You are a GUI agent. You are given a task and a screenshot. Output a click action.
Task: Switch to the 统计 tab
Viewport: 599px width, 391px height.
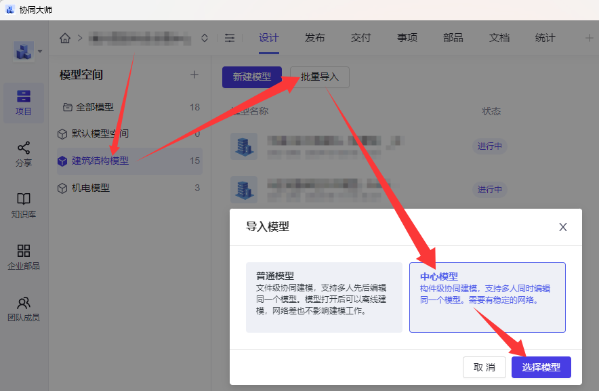[x=545, y=38]
